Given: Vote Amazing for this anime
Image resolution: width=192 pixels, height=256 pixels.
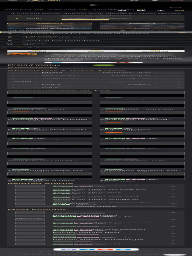Looking at the screenshot, I should coord(155,51).
